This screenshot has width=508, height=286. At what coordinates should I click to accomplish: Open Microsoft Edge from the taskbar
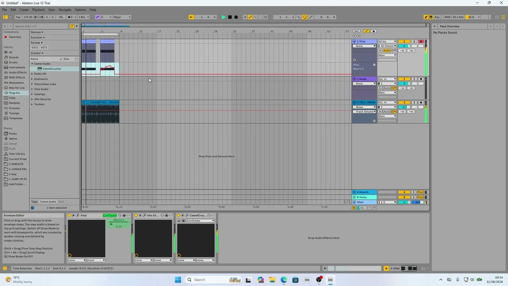tap(284, 280)
